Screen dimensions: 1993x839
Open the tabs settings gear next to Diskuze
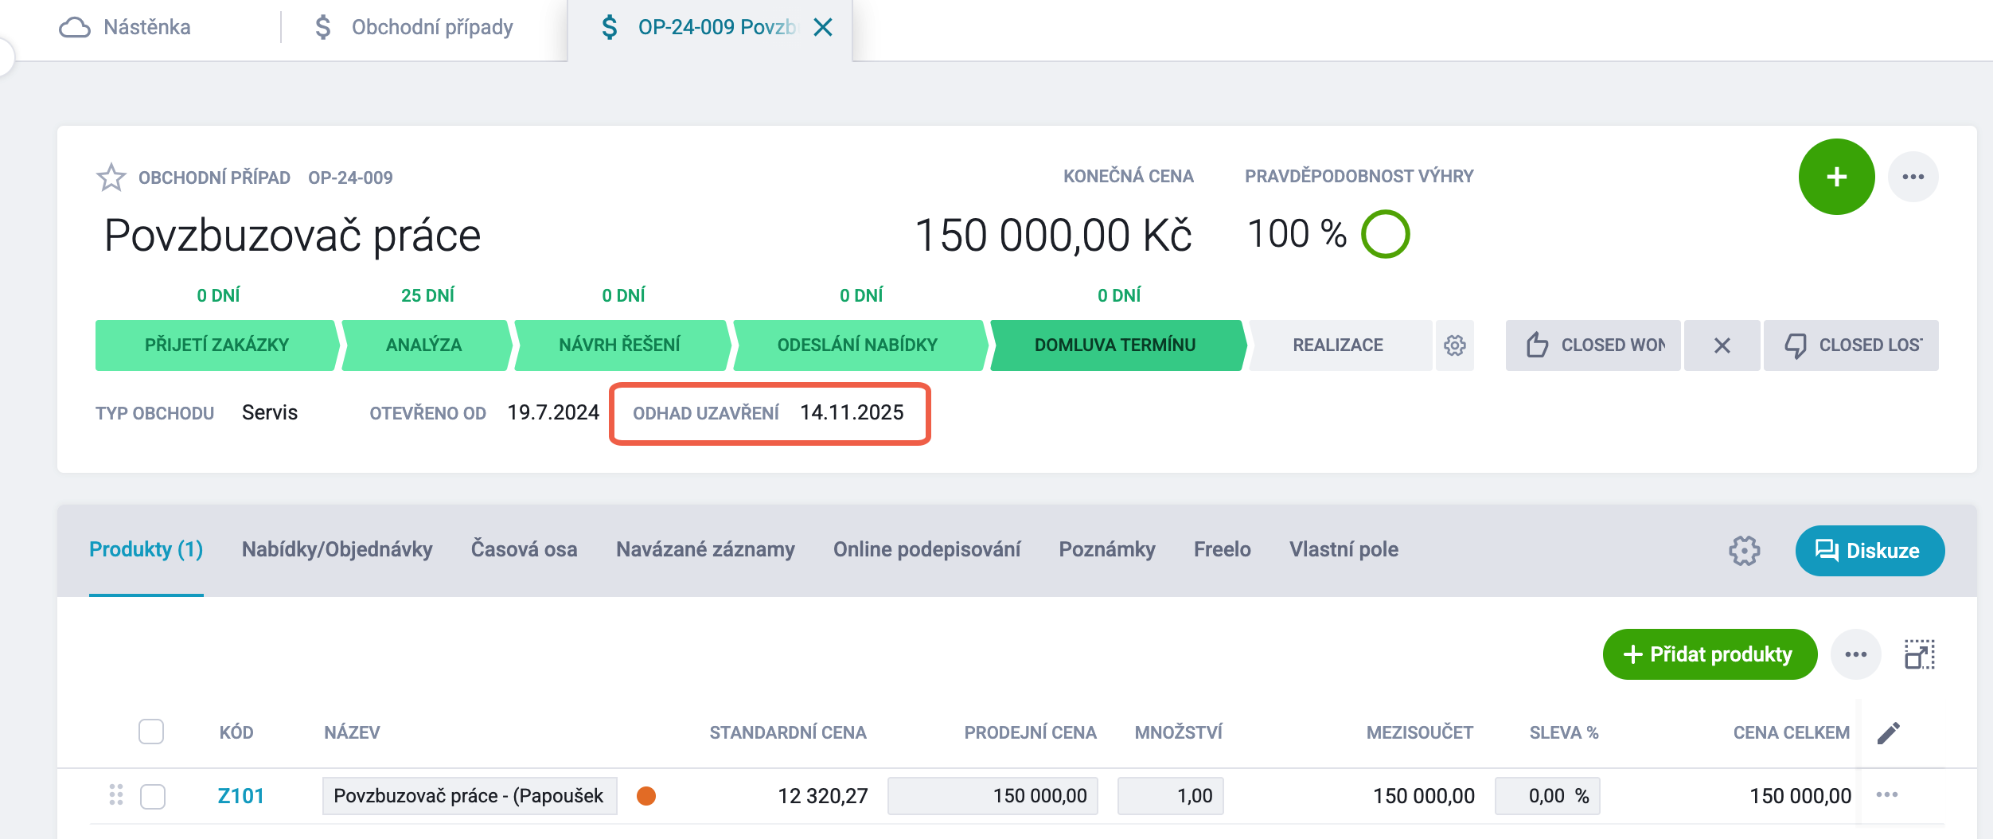(1744, 550)
